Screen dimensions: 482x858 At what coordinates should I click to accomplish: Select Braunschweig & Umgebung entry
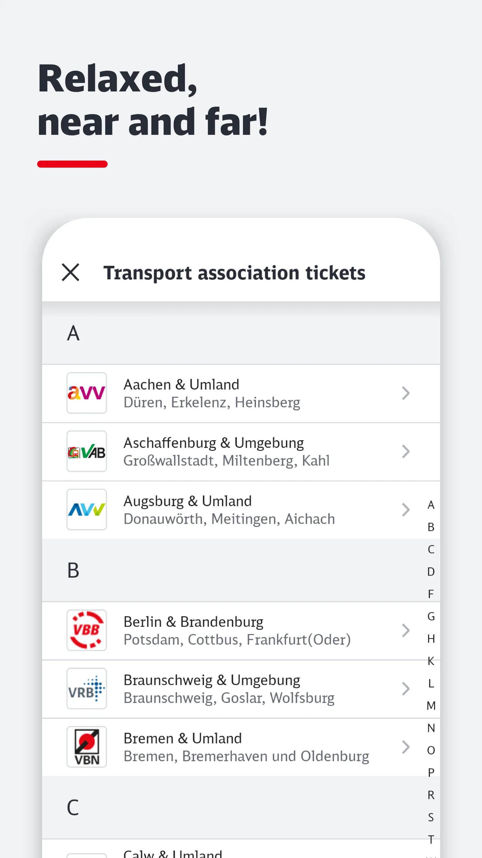(229, 688)
